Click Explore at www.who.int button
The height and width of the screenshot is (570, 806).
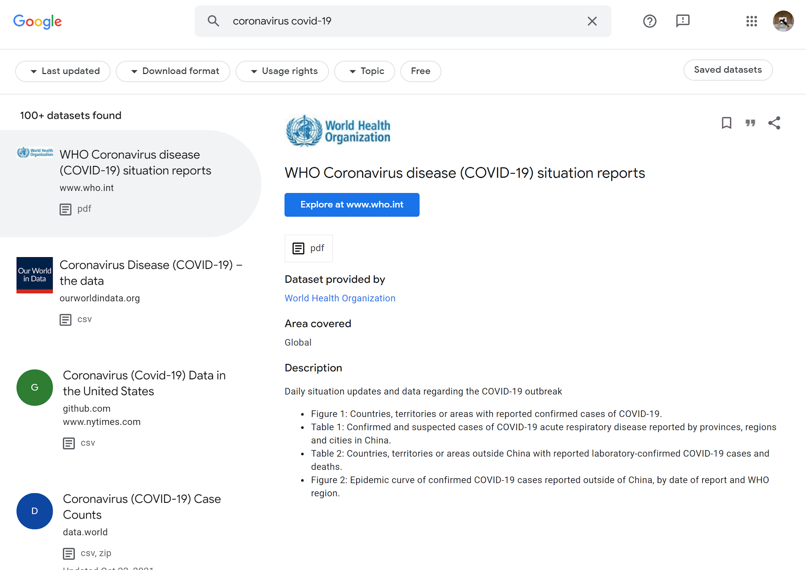coord(352,205)
